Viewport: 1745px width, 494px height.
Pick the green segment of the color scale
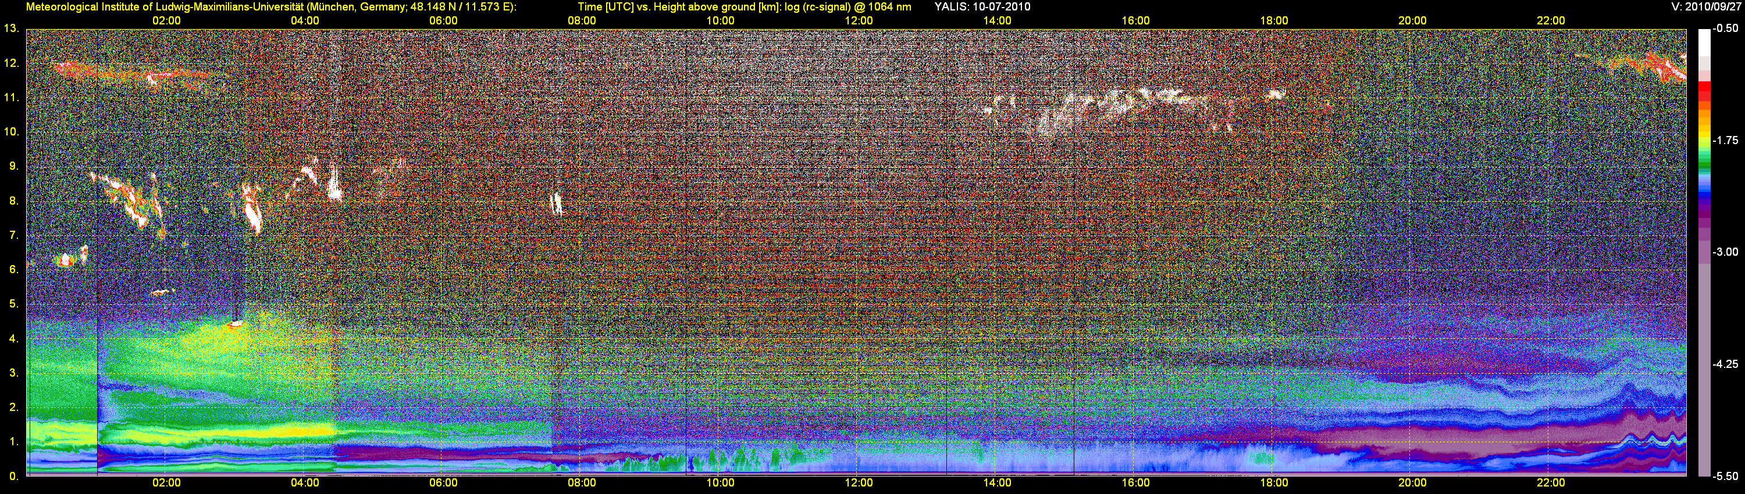pyautogui.click(x=1704, y=164)
